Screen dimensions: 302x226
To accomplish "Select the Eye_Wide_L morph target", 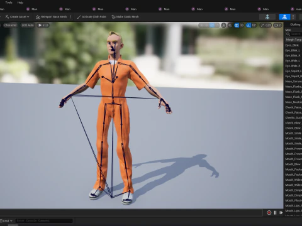I will [x=293, y=61].
